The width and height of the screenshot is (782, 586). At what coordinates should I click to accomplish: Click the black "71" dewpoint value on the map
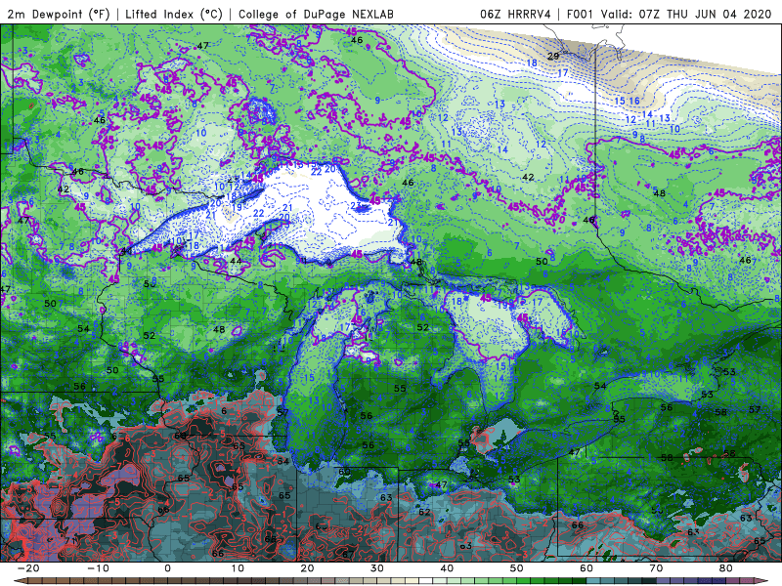click(x=70, y=540)
